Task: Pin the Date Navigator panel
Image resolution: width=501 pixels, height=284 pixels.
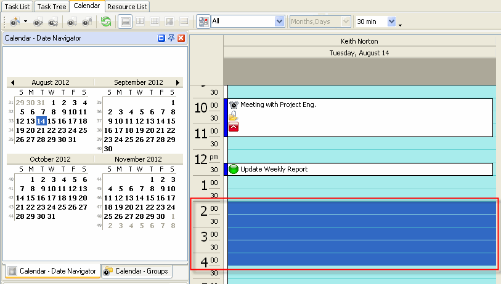Action: pyautogui.click(x=171, y=38)
